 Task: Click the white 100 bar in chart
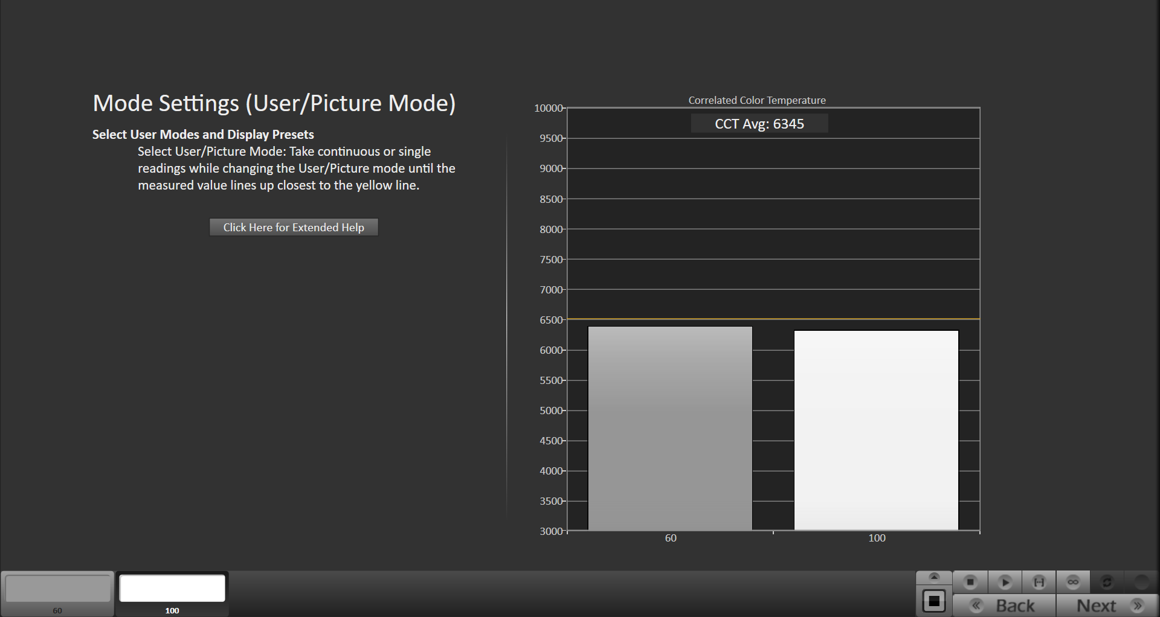(x=876, y=430)
